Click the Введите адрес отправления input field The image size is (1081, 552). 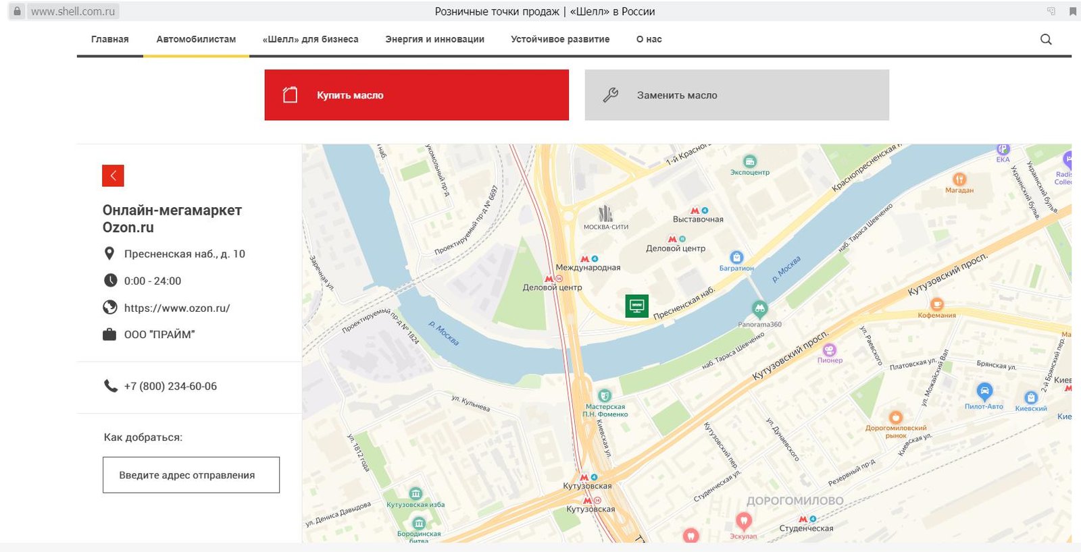[191, 475]
